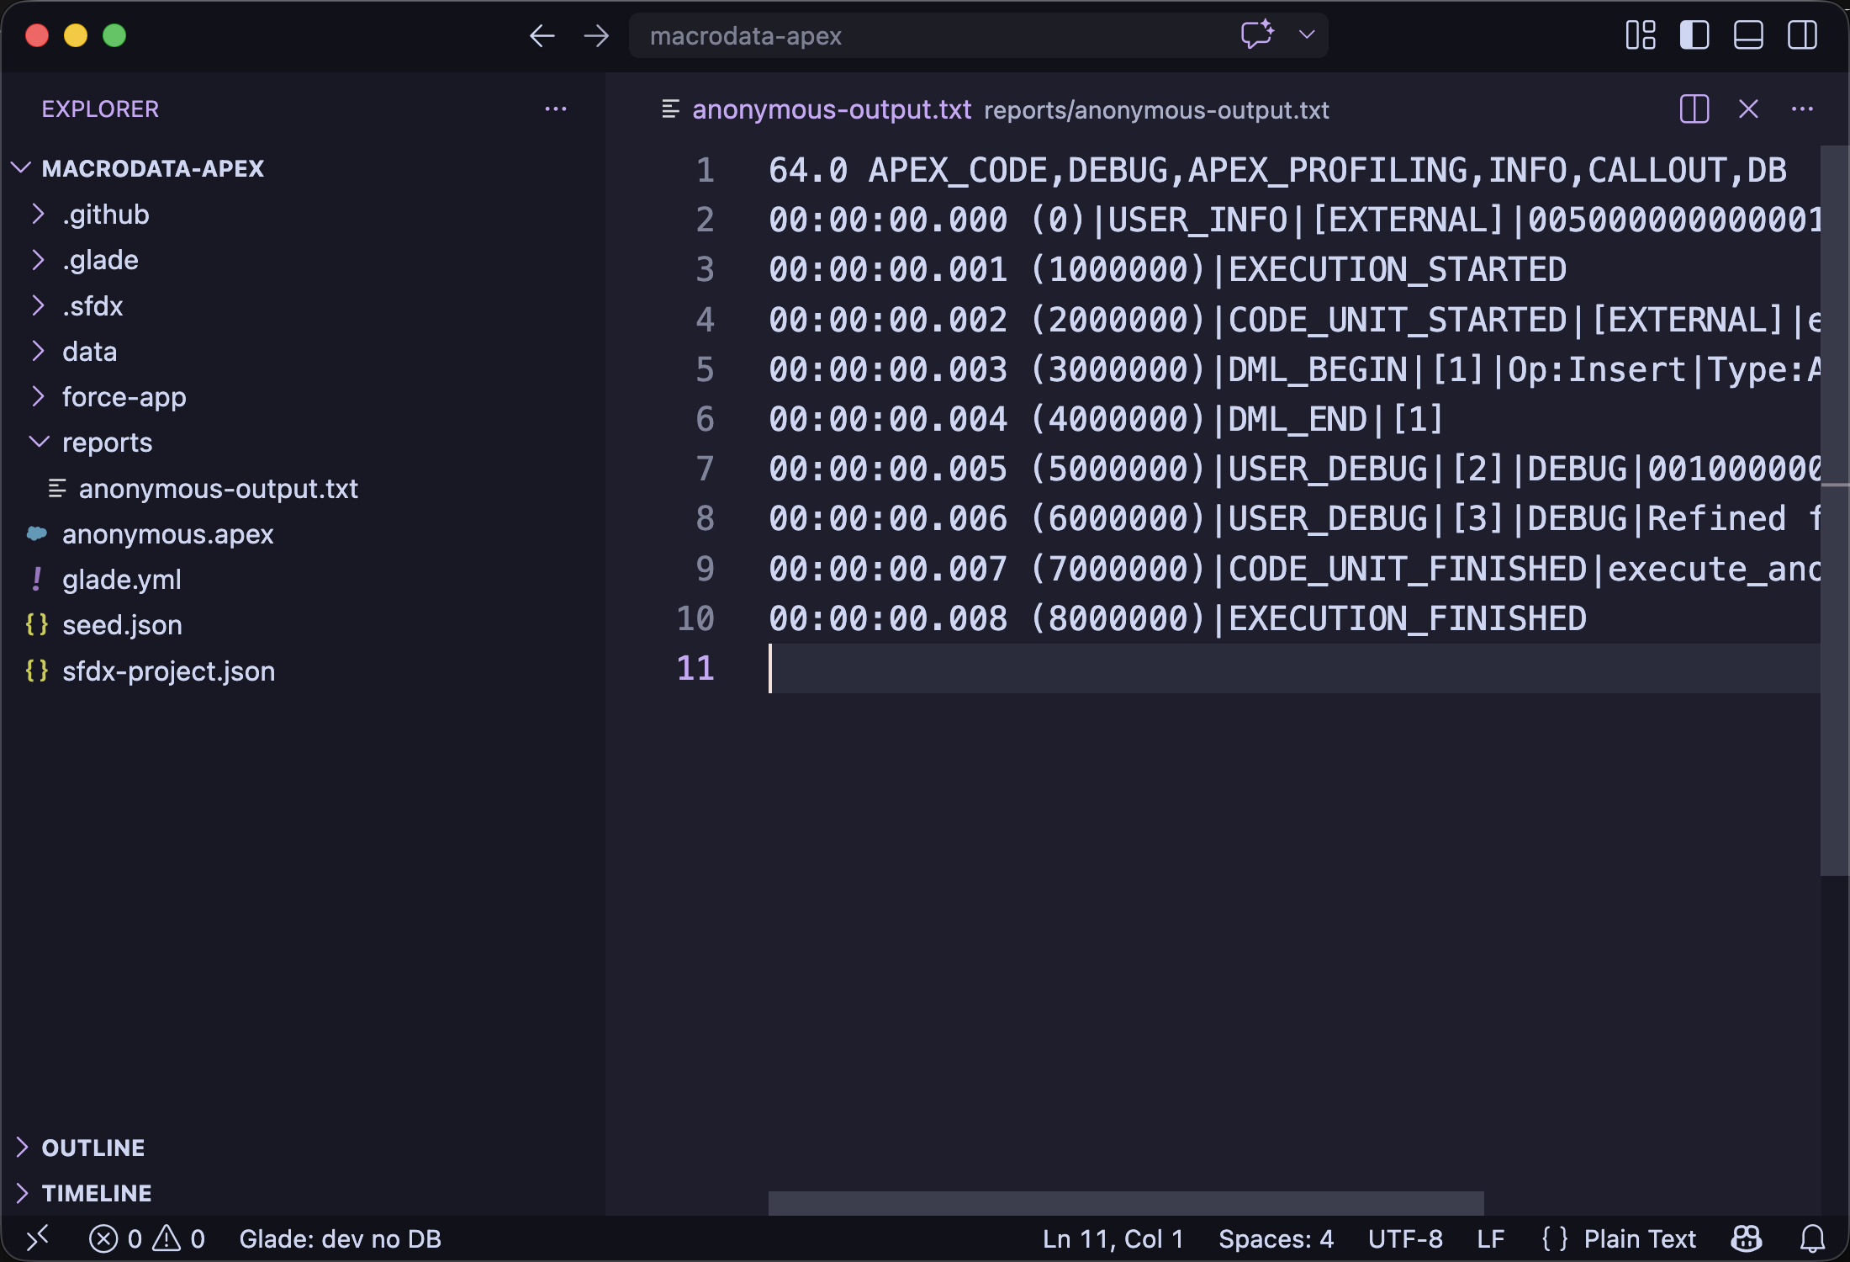This screenshot has height=1262, width=1850.
Task: Click the EXECUTION_FINISHED log line
Action: (x=1177, y=618)
